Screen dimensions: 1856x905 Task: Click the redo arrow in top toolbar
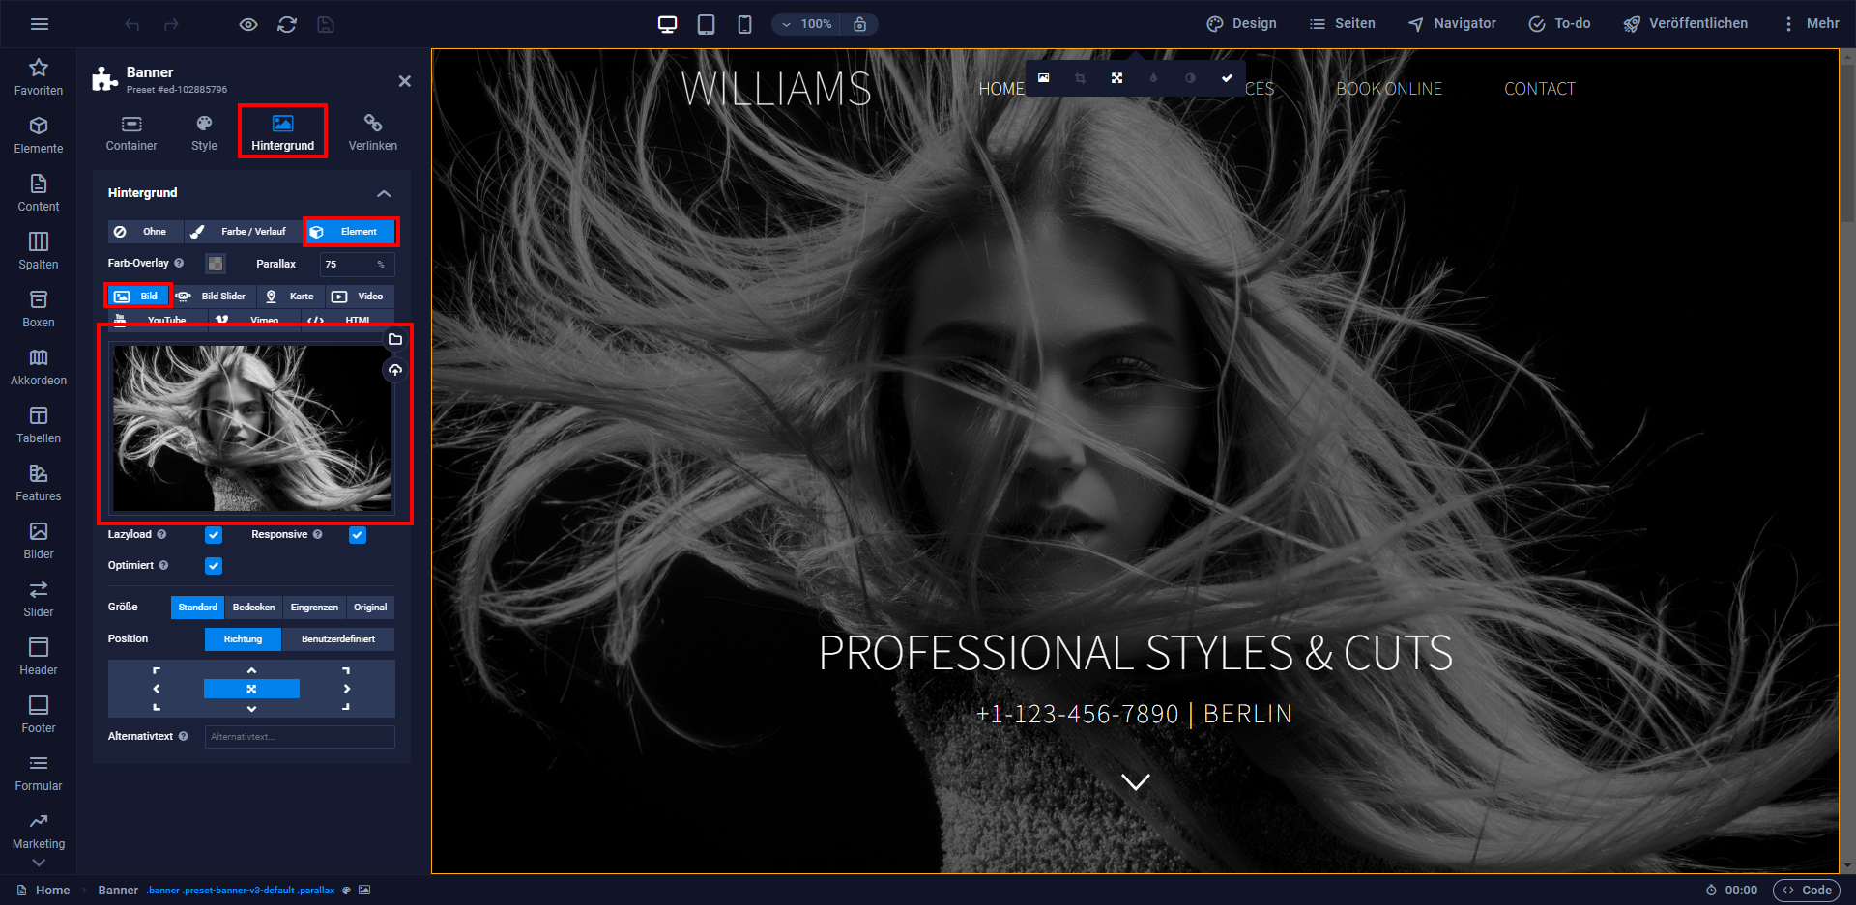171,24
